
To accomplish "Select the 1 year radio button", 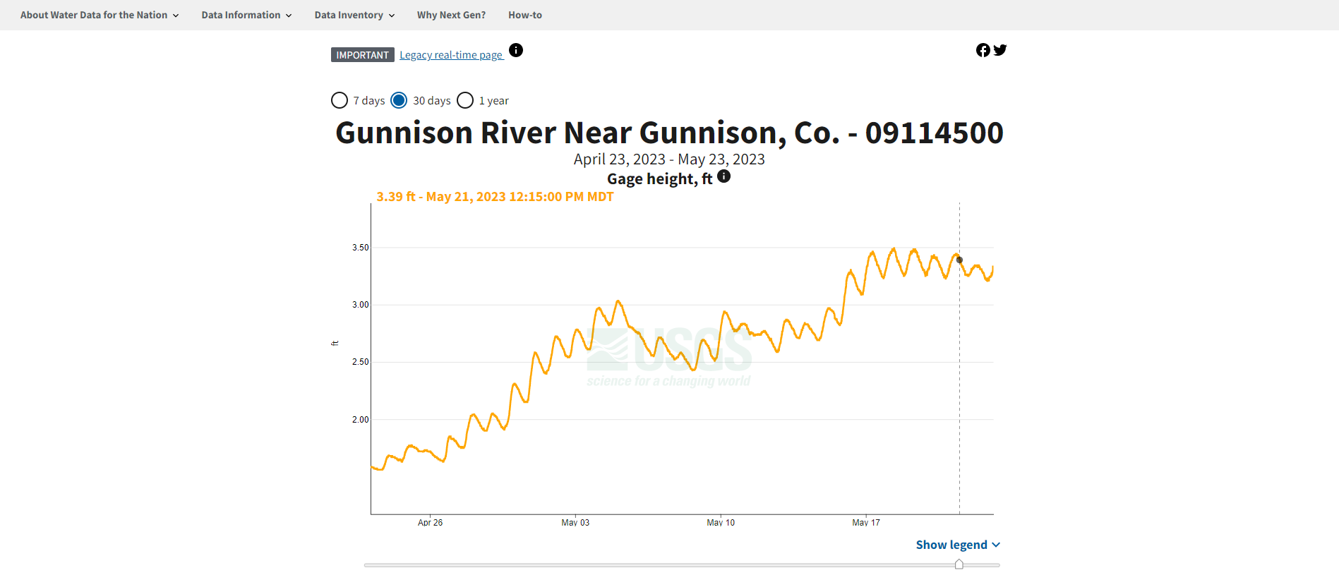I will [x=465, y=100].
